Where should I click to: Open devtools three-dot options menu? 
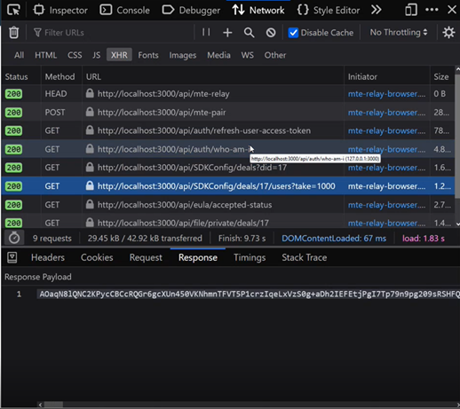[x=432, y=10]
